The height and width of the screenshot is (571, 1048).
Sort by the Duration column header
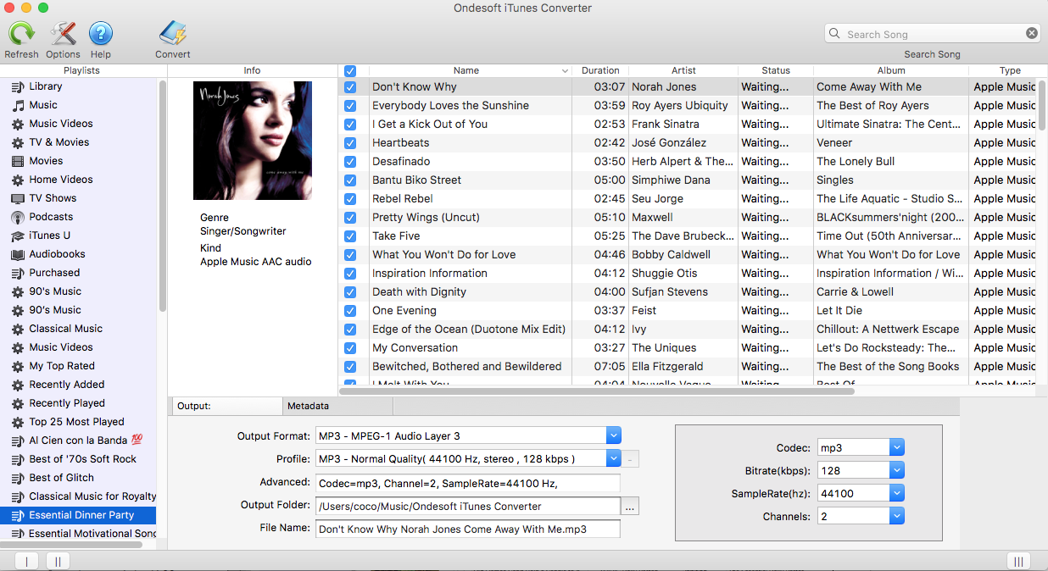[x=600, y=70]
